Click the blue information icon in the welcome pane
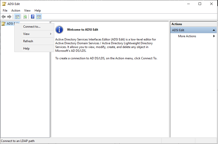This screenshot has height=144, width=218. click(59, 30)
